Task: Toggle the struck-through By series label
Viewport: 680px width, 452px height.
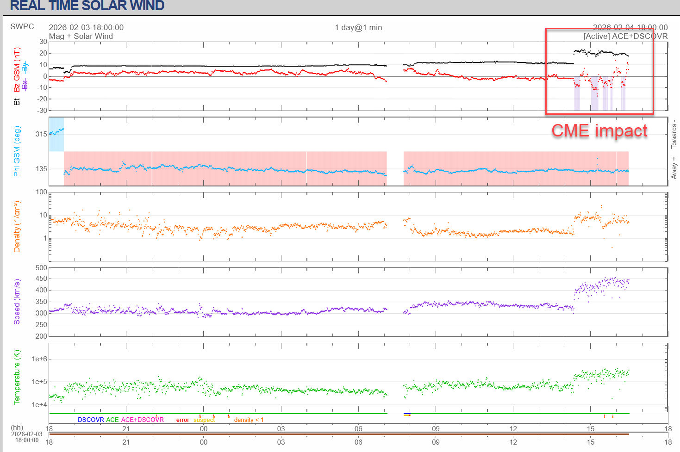Action: (25, 67)
